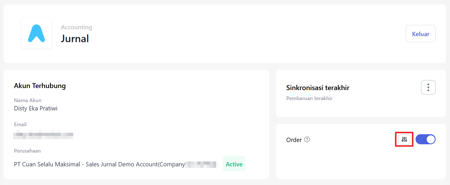Image resolution: width=450 pixels, height=185 pixels.
Task: Open the three-dot menu for Sinkronisasi terakhir
Action: pyautogui.click(x=428, y=87)
